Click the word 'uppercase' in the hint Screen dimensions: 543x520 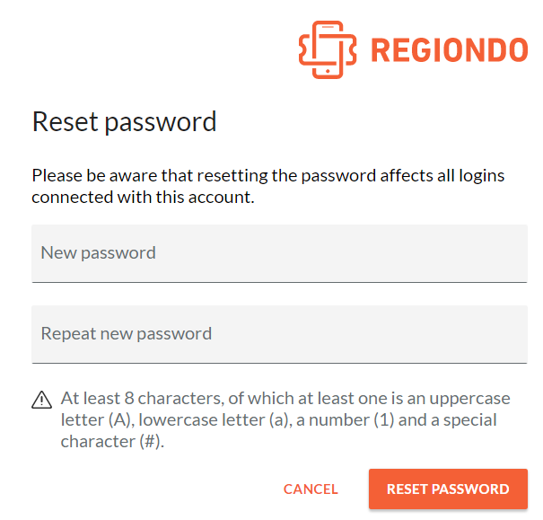(x=470, y=399)
